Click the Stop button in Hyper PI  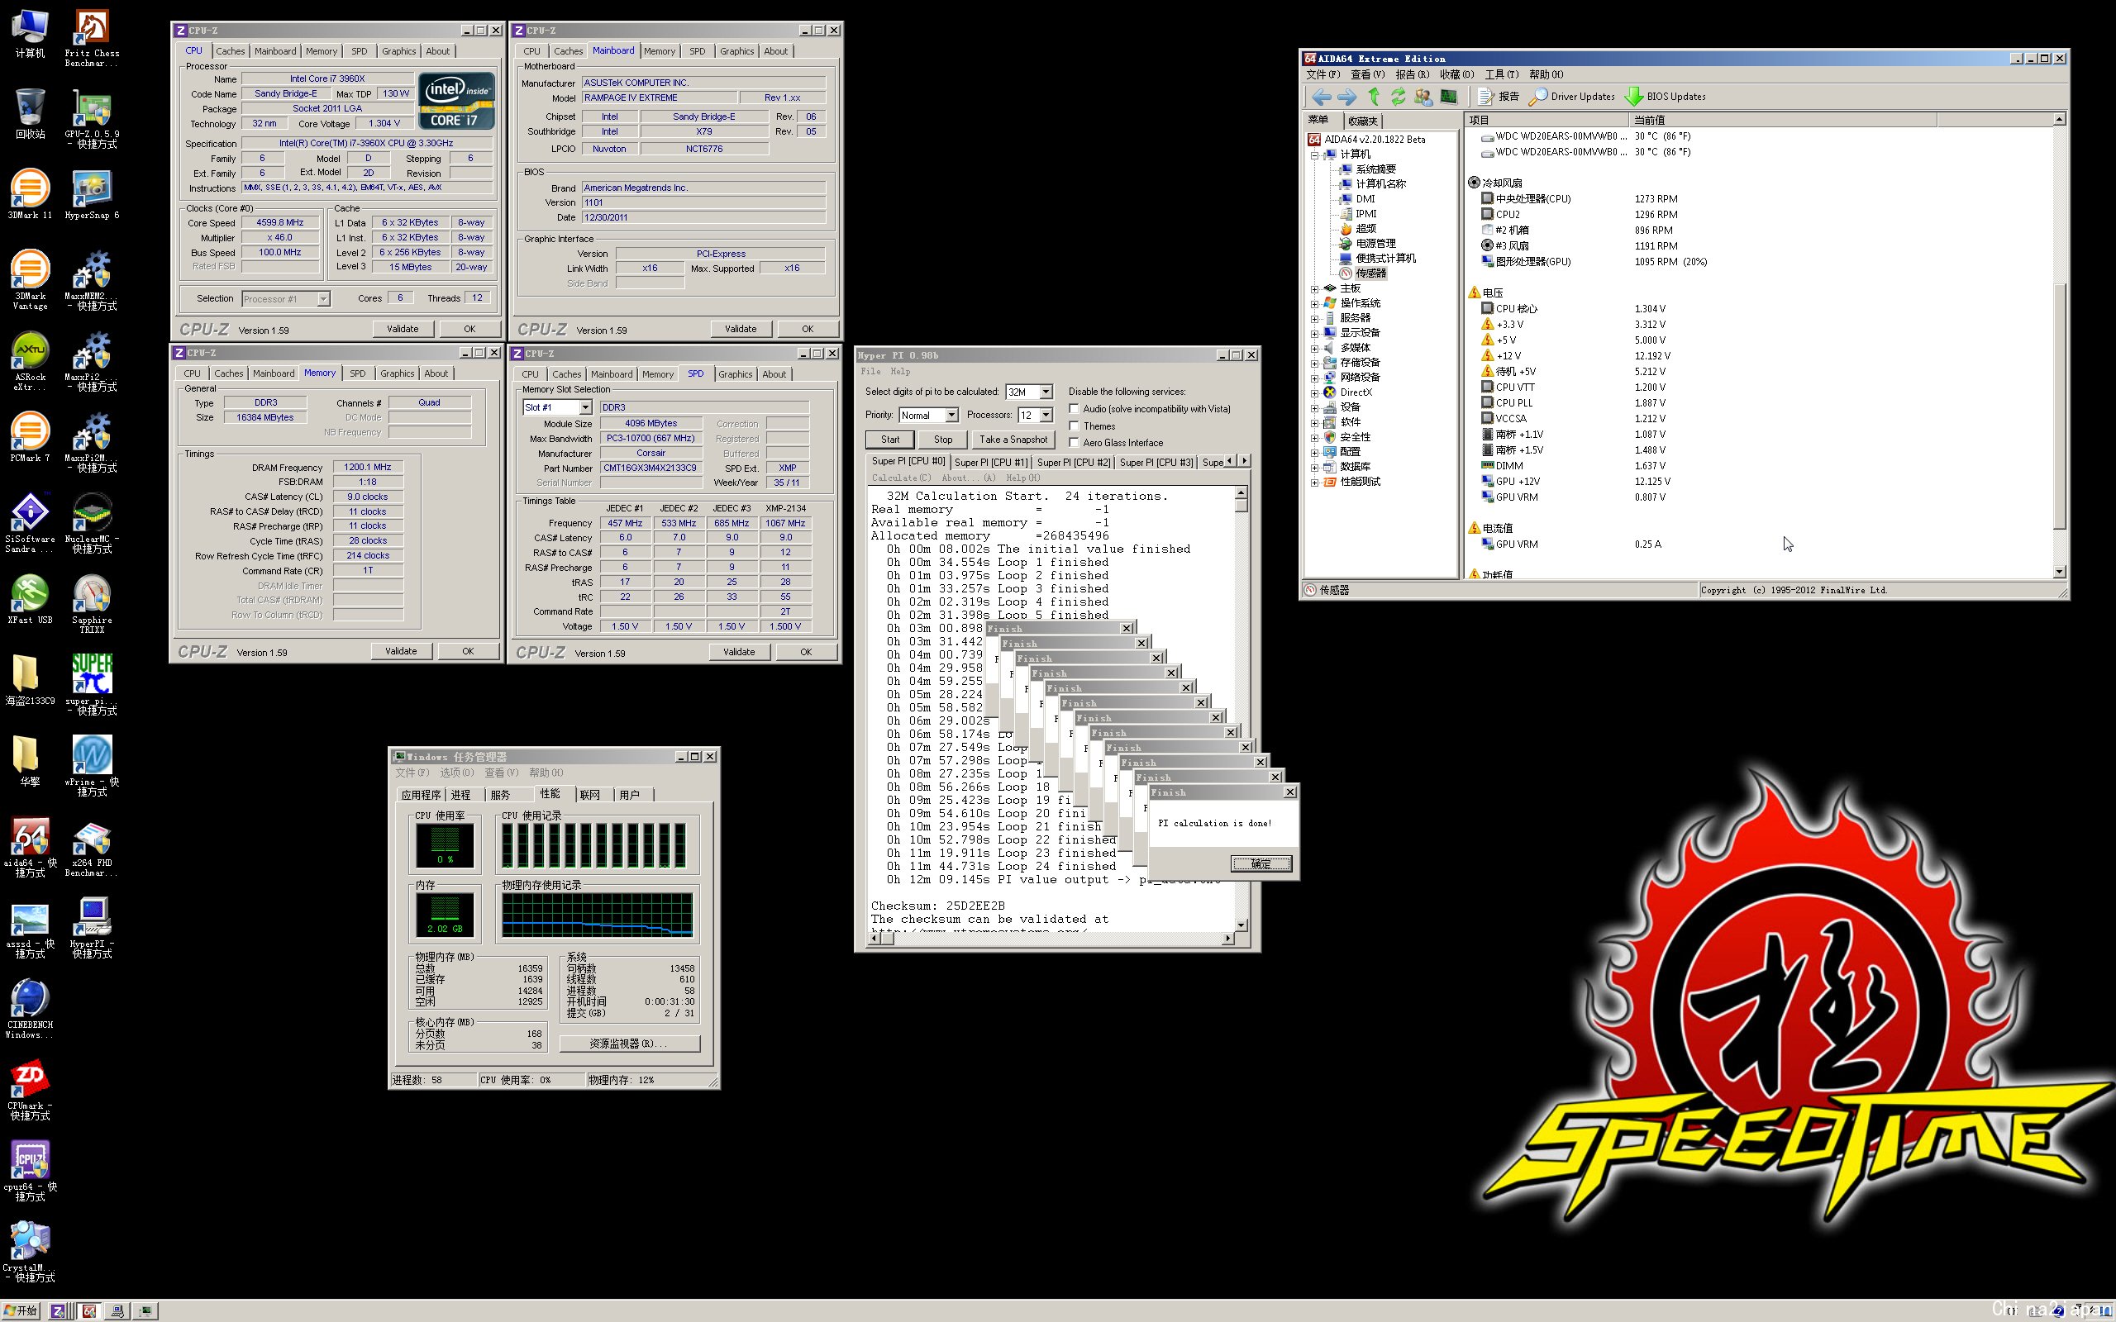[x=942, y=440]
